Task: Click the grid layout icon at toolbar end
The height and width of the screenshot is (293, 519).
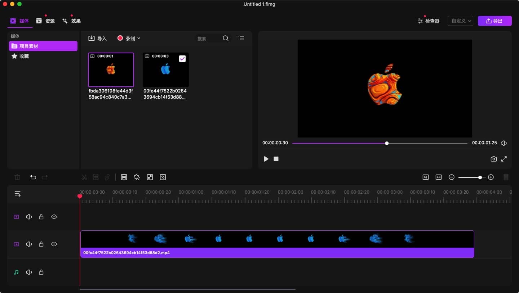Action: [x=506, y=177]
